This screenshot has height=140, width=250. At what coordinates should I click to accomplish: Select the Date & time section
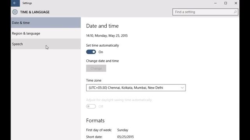pyautogui.click(x=46, y=23)
